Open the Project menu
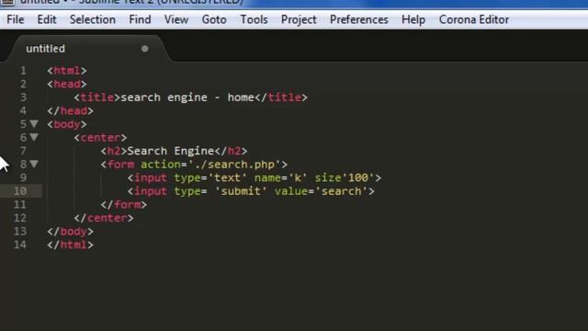Viewport: 588px width, 331px height. [x=299, y=19]
